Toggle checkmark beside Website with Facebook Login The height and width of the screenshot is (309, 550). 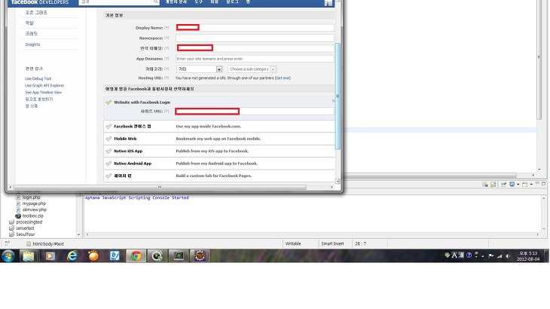click(x=108, y=102)
